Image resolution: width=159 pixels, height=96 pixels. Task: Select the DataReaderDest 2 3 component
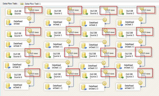click(x=92, y=87)
